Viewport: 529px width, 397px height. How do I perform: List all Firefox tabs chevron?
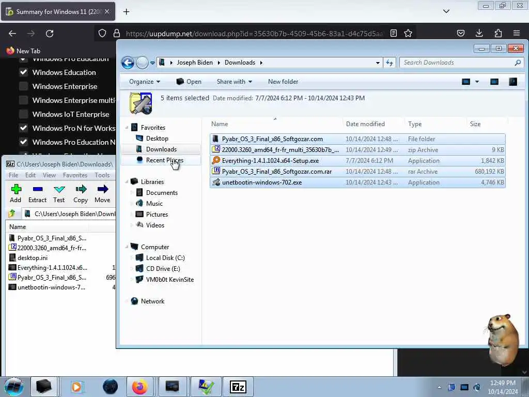point(446,11)
